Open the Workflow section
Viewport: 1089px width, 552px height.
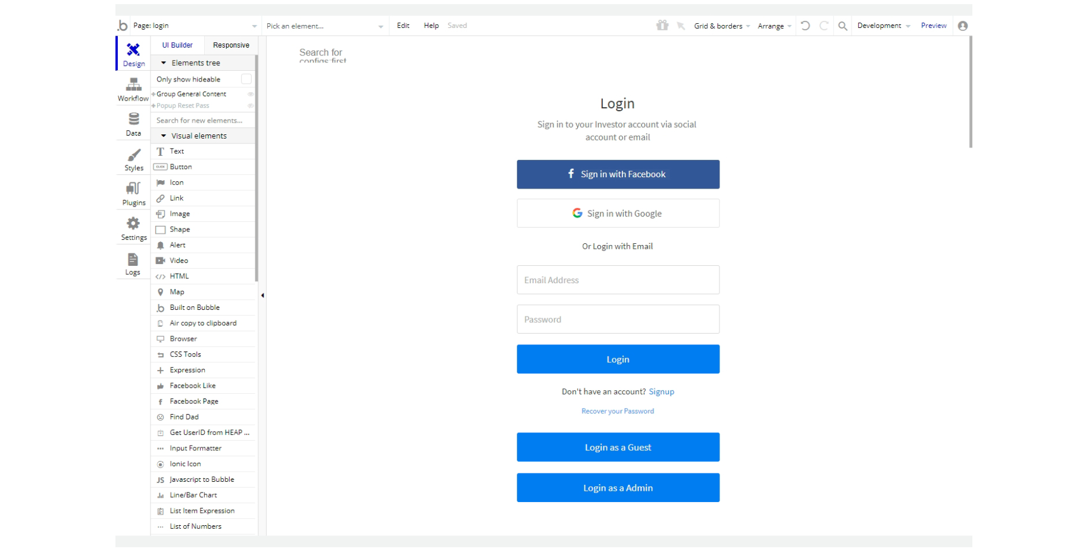click(133, 89)
